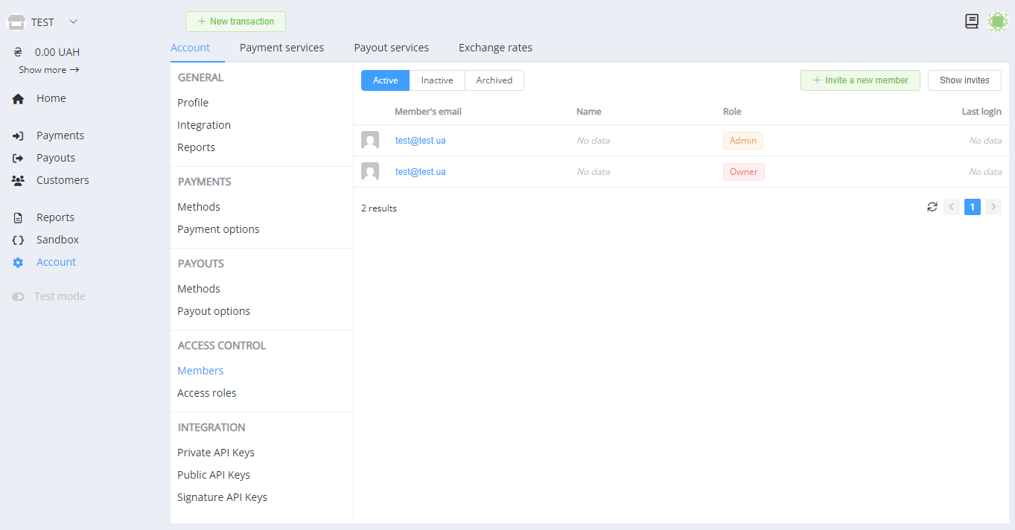This screenshot has height=530, width=1015.
Task: Expand the TEST merchant dropdown
Action: pos(73,22)
